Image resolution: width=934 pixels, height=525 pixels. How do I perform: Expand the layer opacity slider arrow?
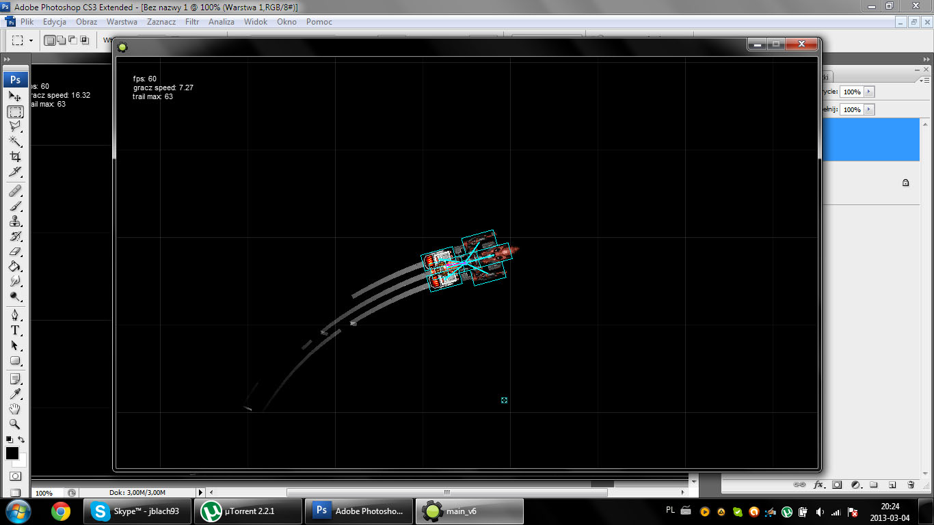[869, 92]
